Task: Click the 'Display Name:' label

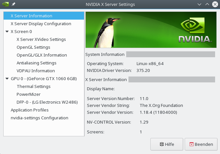Action: tap(101, 89)
